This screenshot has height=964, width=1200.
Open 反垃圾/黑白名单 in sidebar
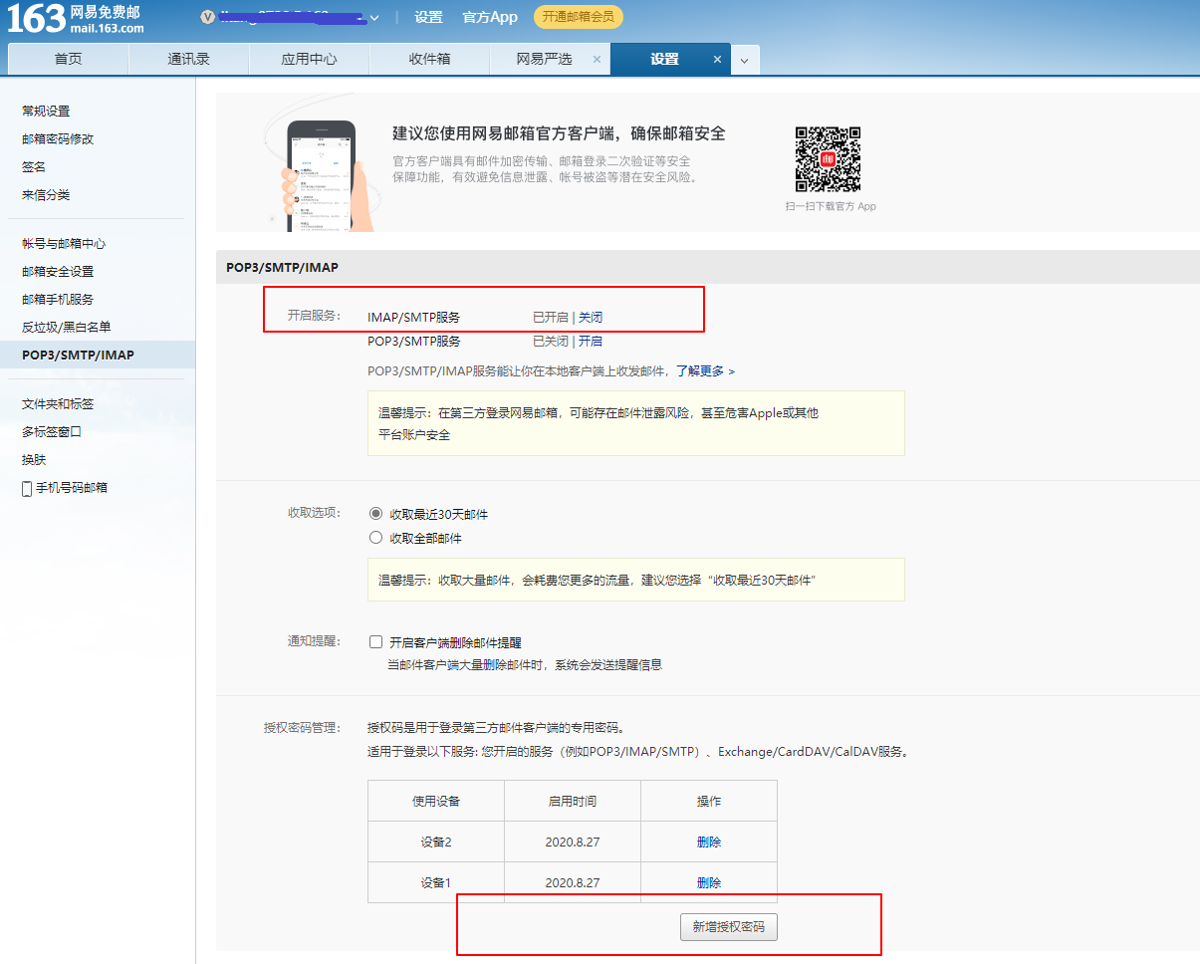(x=67, y=328)
